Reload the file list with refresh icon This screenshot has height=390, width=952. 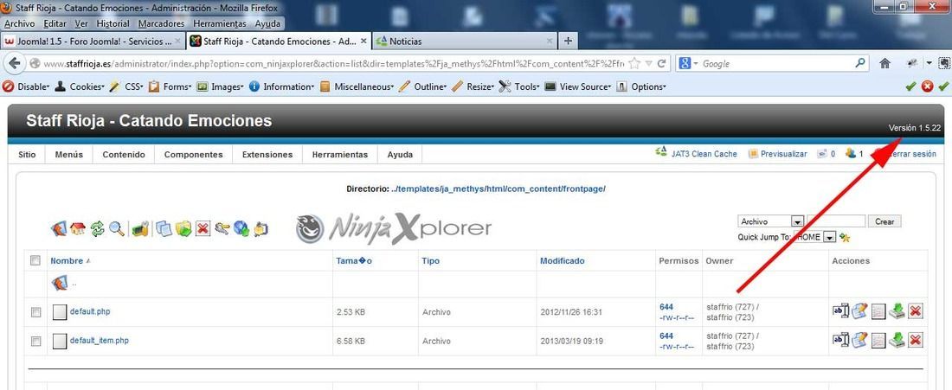click(97, 228)
